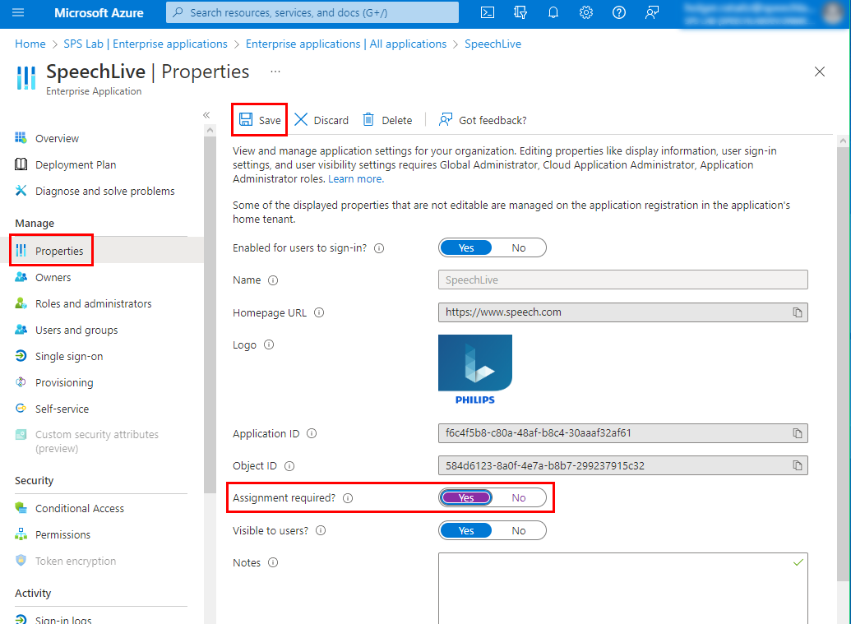Show info tooltip for Notes

(273, 562)
